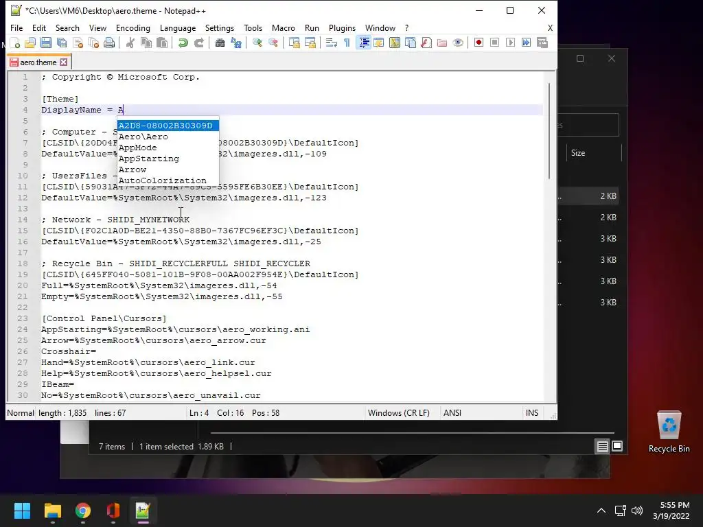Toggle synchronize vertical scrolling icon
703x527 pixels.
coord(294,43)
